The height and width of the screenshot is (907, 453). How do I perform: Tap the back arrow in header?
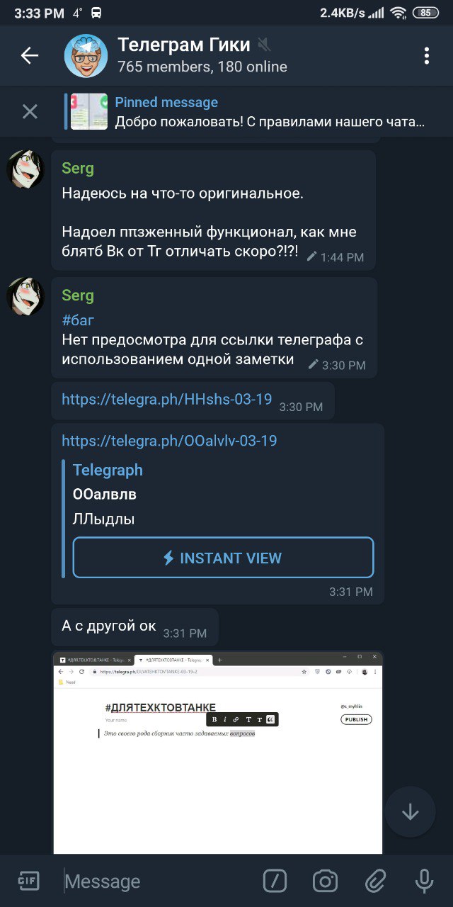(x=30, y=55)
